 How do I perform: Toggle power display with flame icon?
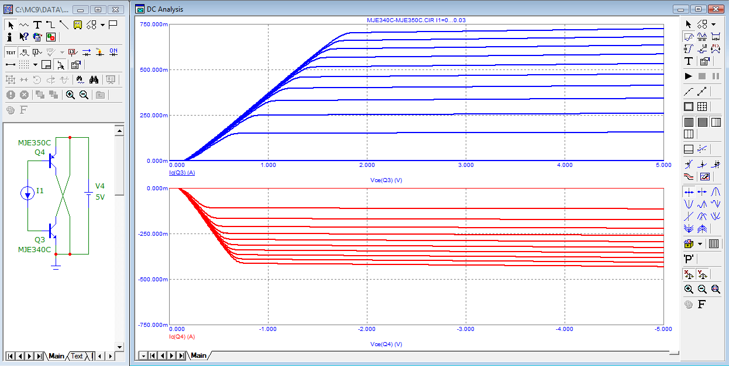tap(100, 53)
